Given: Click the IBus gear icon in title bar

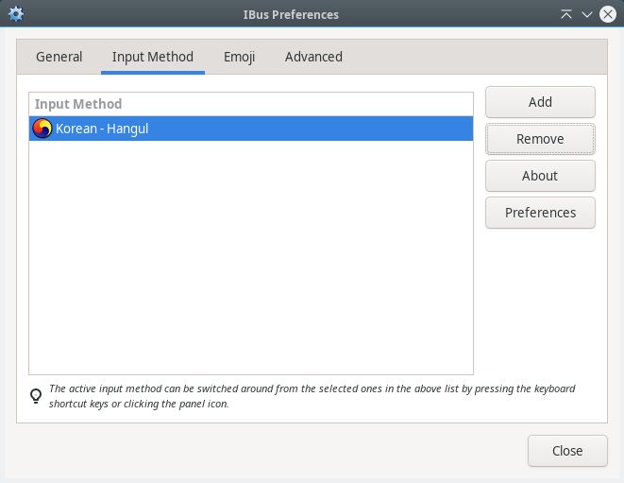Looking at the screenshot, I should (16, 14).
